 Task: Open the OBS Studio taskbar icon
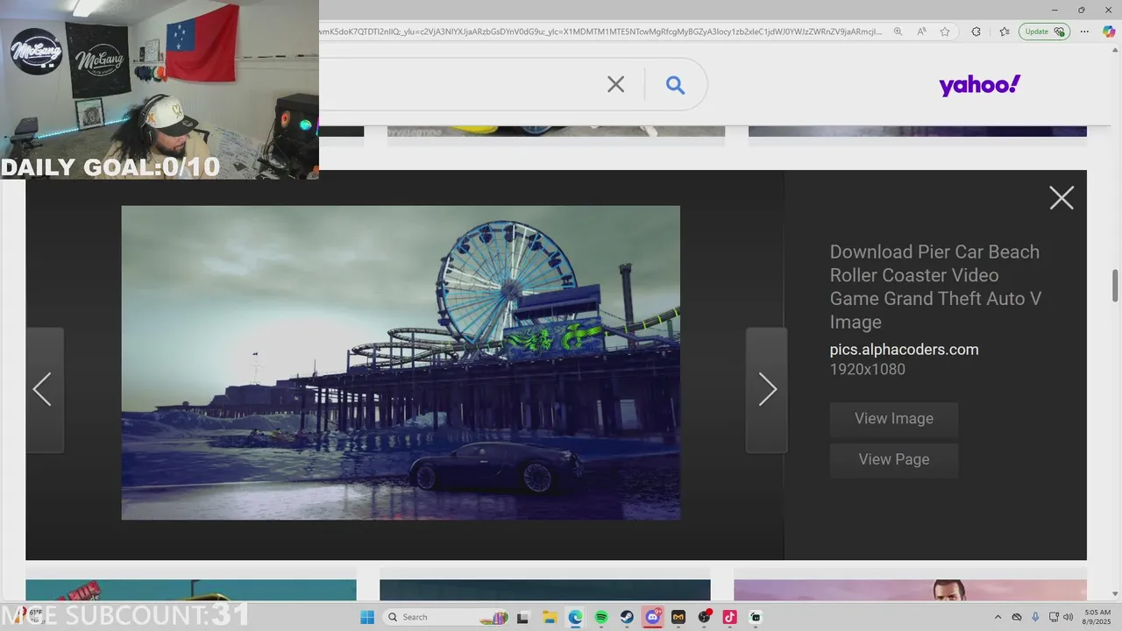coord(704,617)
